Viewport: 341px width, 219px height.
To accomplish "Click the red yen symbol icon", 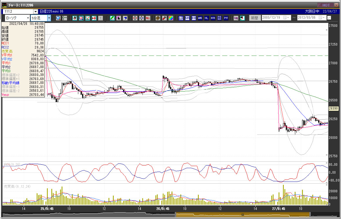I will (x=94, y=18).
